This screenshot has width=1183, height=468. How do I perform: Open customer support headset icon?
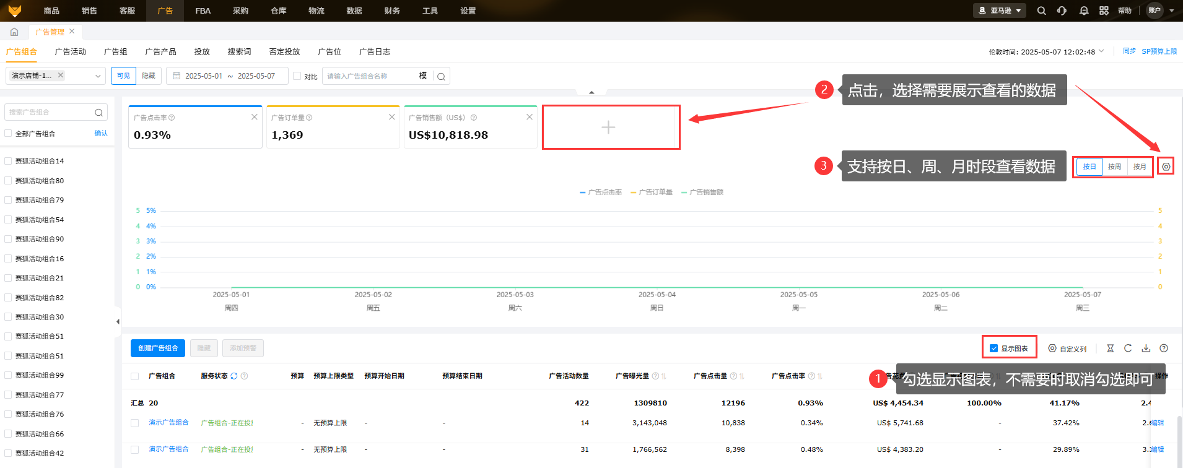tap(1062, 11)
